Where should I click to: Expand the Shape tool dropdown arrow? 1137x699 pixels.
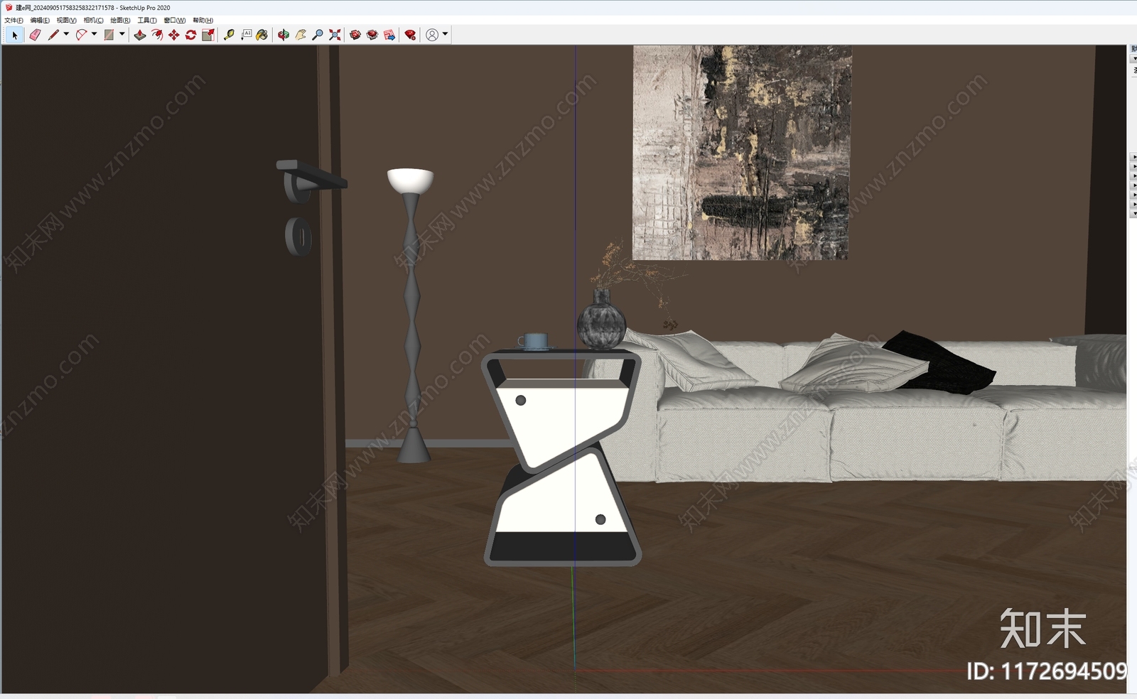click(x=122, y=34)
